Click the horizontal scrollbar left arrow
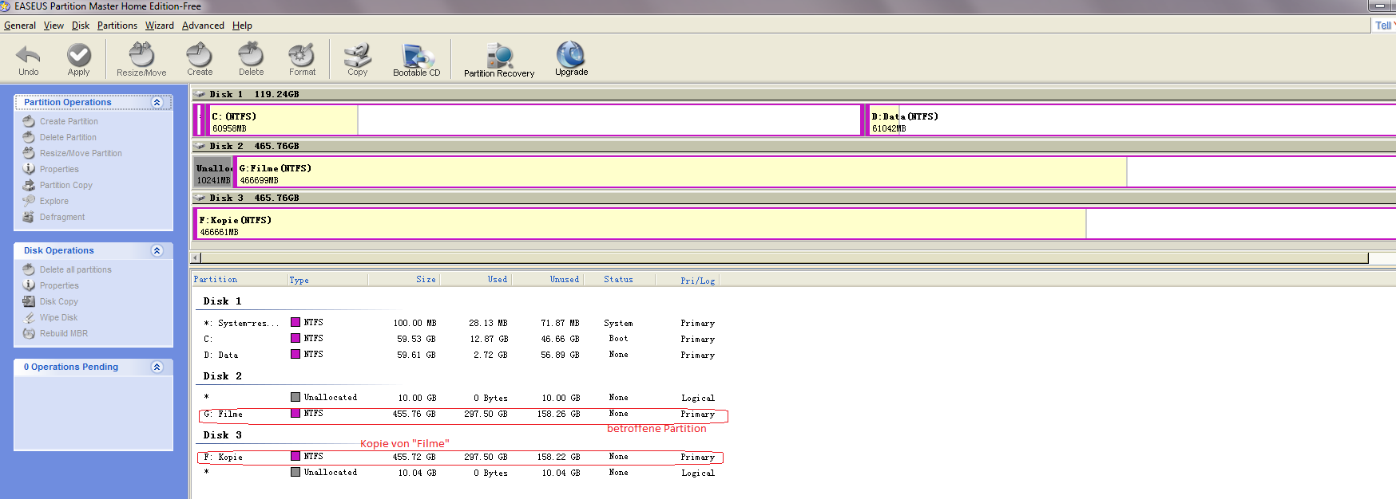This screenshot has width=1396, height=499. coord(196,258)
